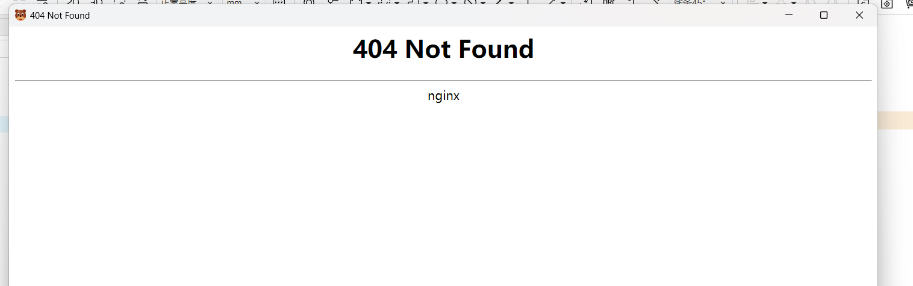Click the large 404 Not Found heading
The image size is (913, 286).
click(x=443, y=49)
